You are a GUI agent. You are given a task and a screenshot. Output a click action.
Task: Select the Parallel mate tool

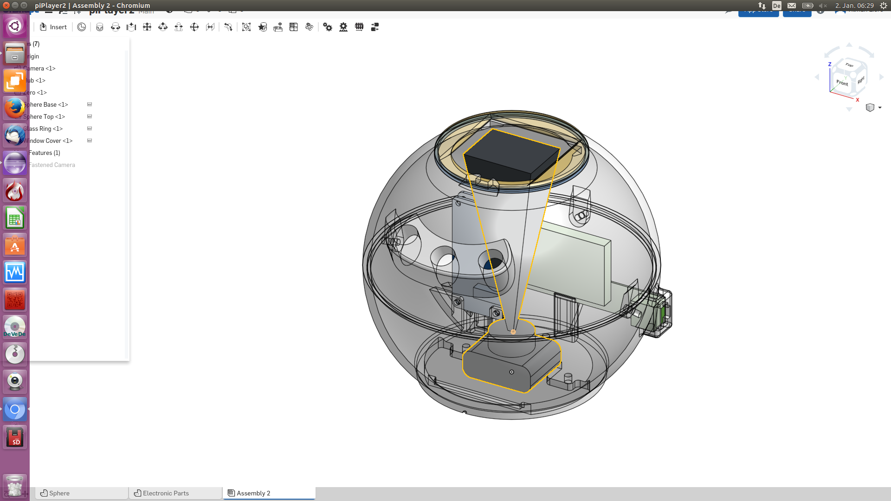[x=210, y=27]
